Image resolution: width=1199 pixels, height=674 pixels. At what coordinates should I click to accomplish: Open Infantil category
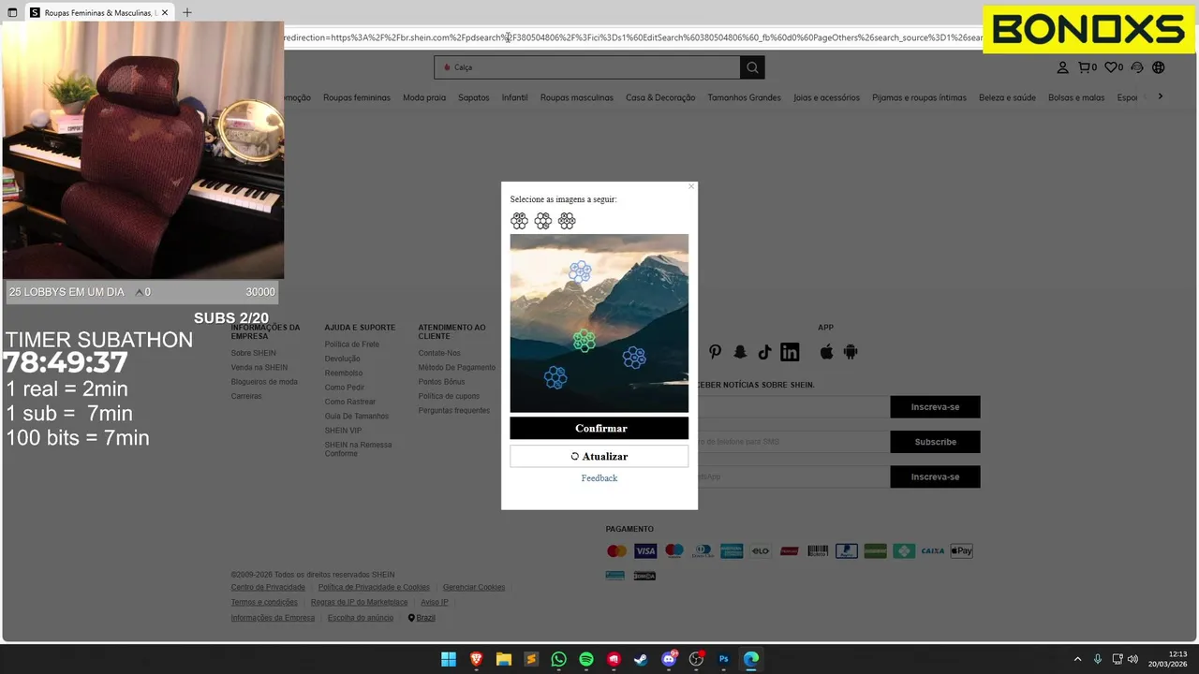click(514, 97)
